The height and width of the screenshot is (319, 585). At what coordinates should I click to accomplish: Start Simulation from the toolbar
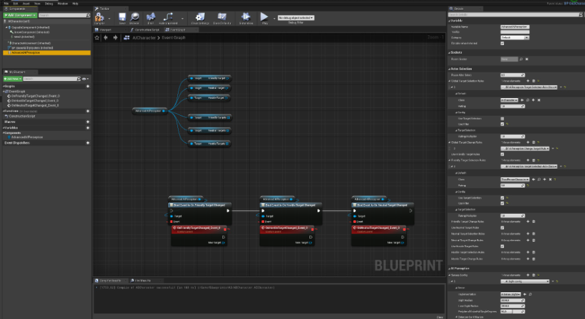coord(246,18)
